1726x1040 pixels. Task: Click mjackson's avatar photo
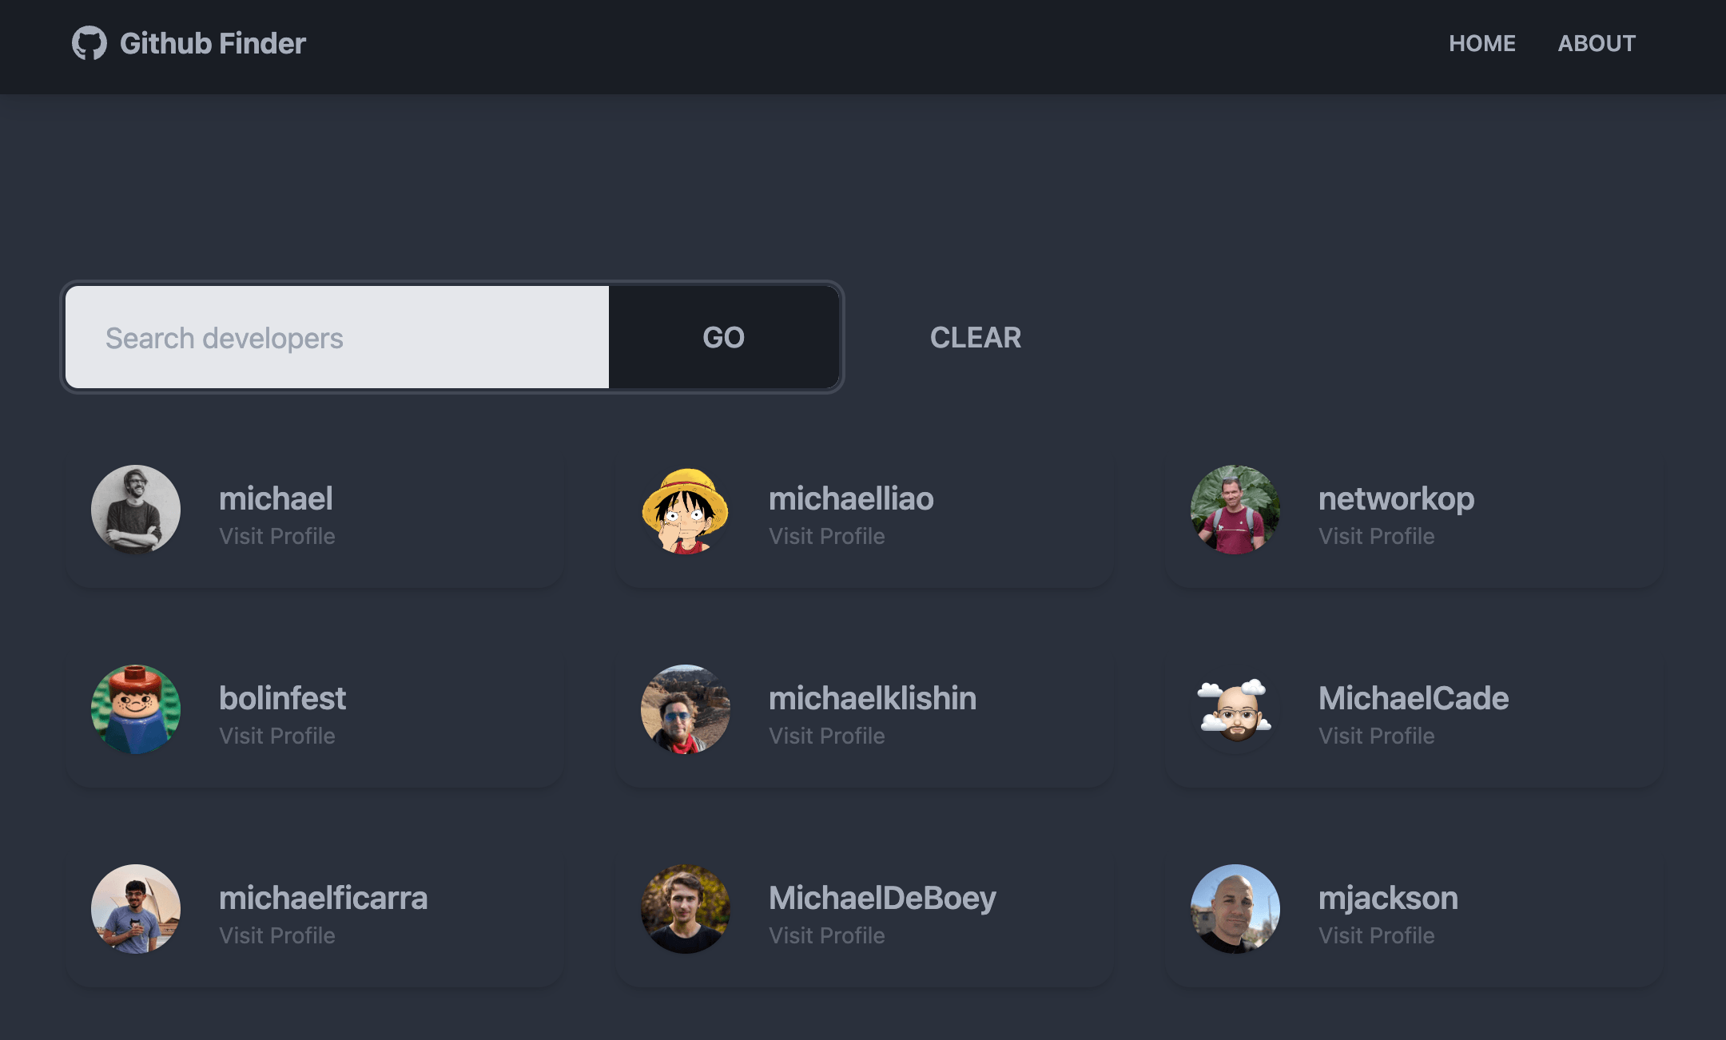tap(1235, 909)
